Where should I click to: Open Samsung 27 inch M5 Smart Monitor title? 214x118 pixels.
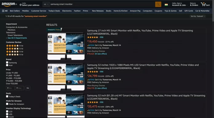[x=140, y=32]
